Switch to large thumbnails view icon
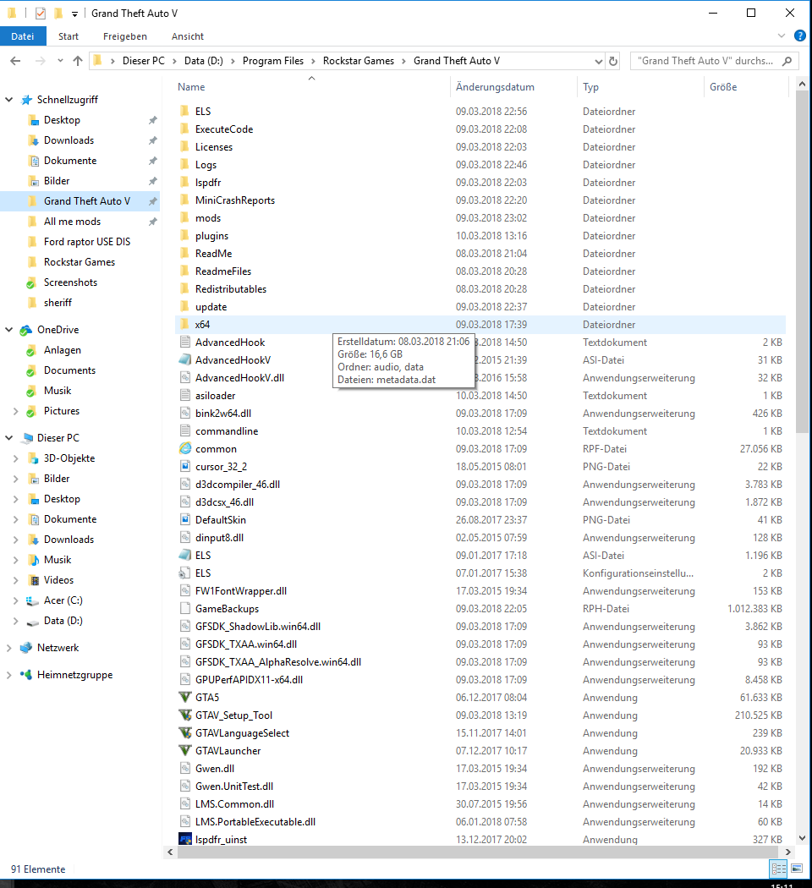This screenshot has height=888, width=812. [797, 869]
